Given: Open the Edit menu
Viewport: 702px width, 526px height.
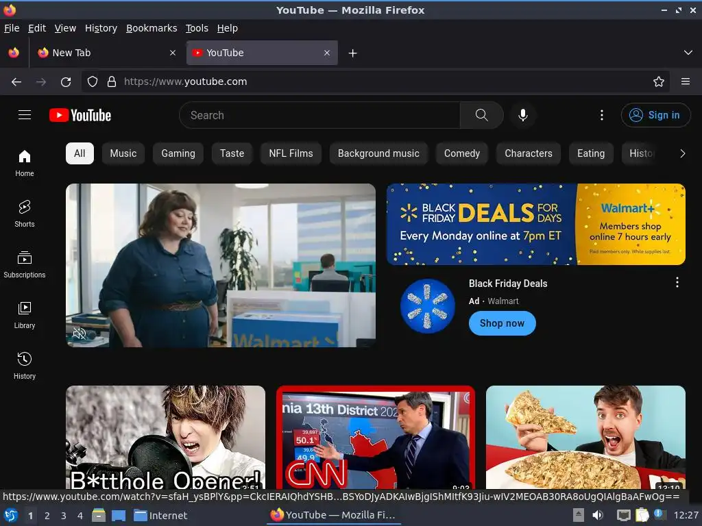Looking at the screenshot, I should [x=37, y=28].
